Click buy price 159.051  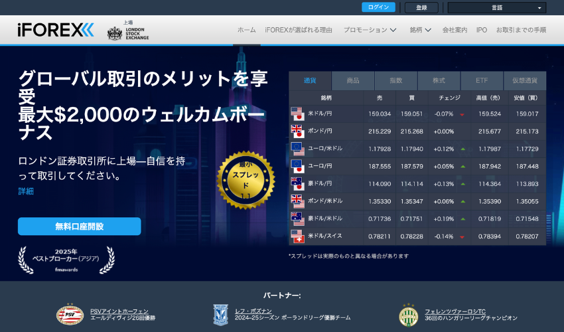click(x=412, y=114)
